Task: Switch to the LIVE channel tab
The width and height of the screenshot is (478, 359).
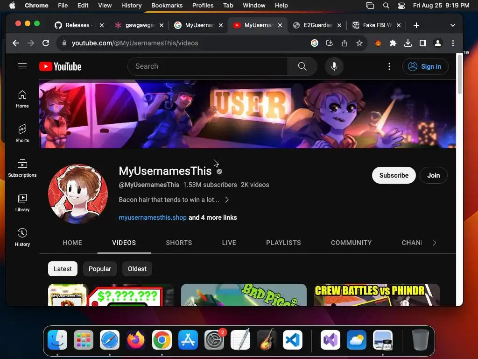Action: (x=229, y=243)
